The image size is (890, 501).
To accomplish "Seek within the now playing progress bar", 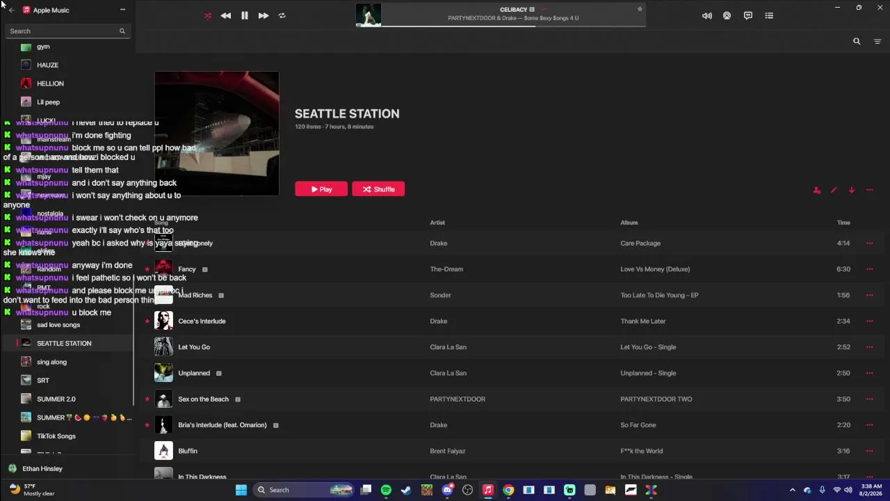I will (513, 26).
